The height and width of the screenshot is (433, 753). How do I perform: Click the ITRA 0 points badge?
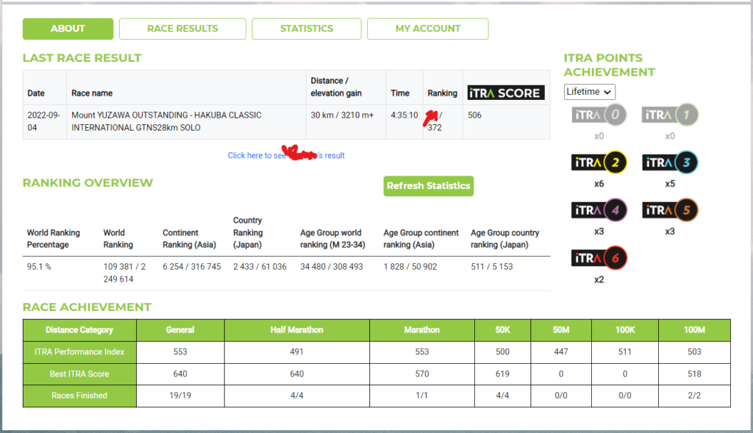pyautogui.click(x=599, y=115)
